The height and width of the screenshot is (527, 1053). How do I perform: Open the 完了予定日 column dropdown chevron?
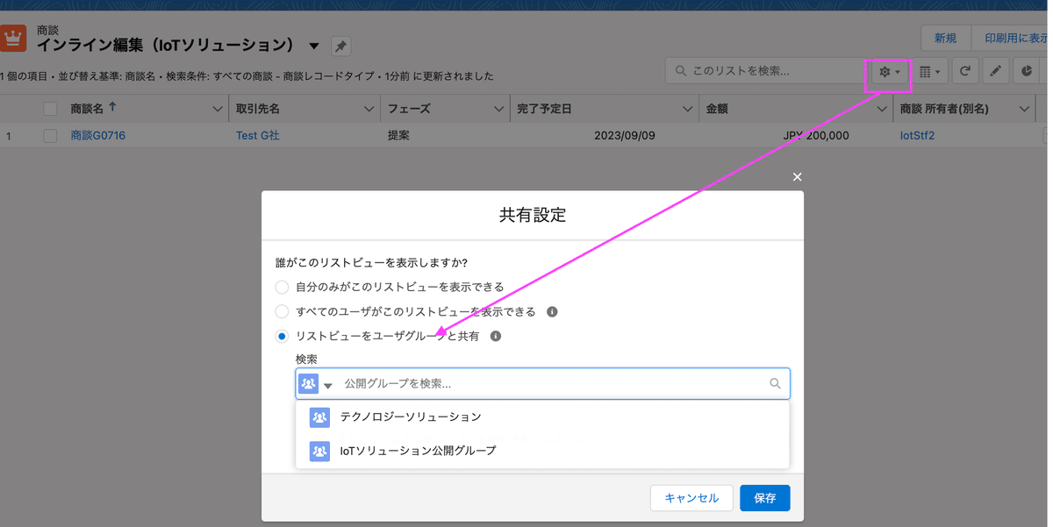(x=688, y=109)
